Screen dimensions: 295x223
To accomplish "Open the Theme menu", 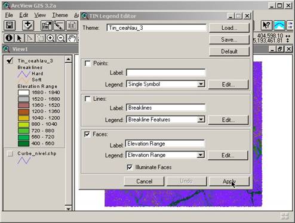I will [60, 15].
